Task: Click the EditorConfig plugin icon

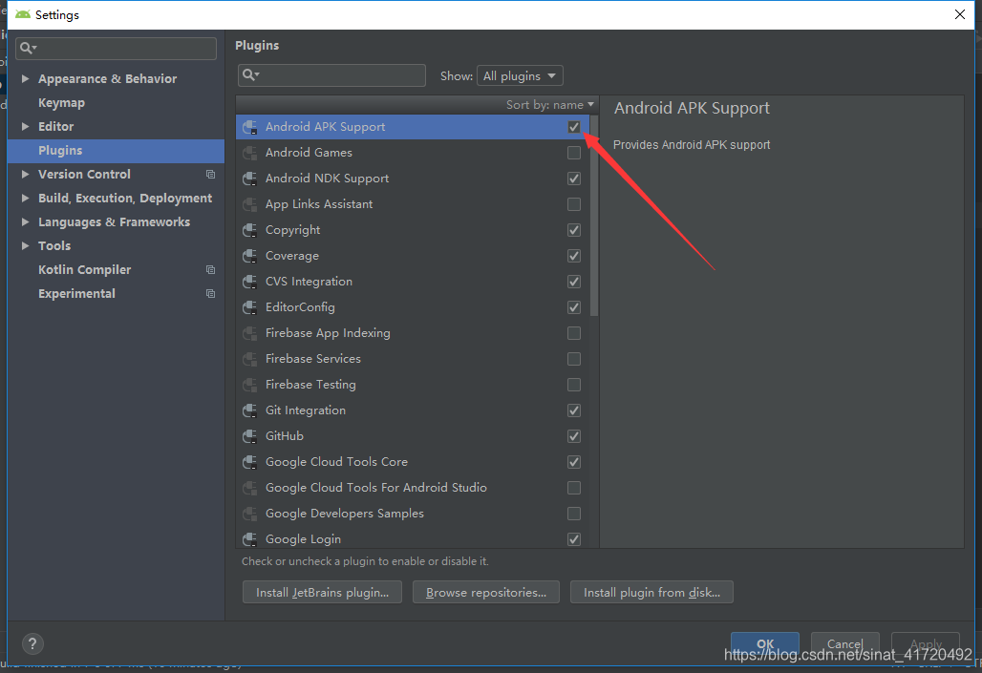Action: (250, 307)
